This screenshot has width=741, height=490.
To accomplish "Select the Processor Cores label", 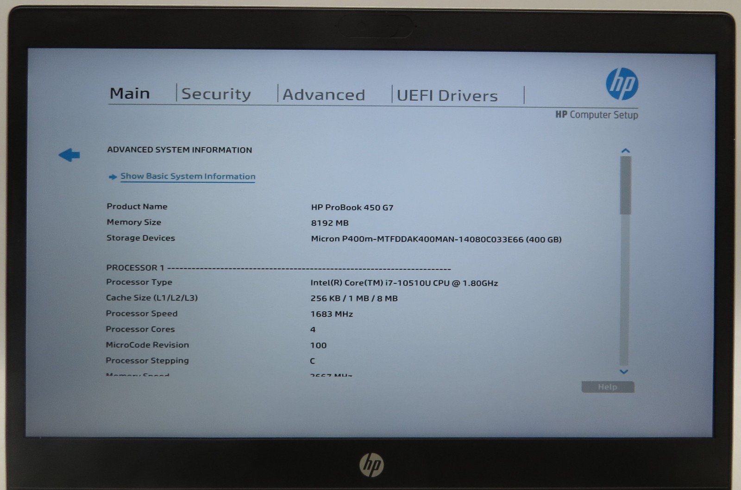I will [140, 329].
